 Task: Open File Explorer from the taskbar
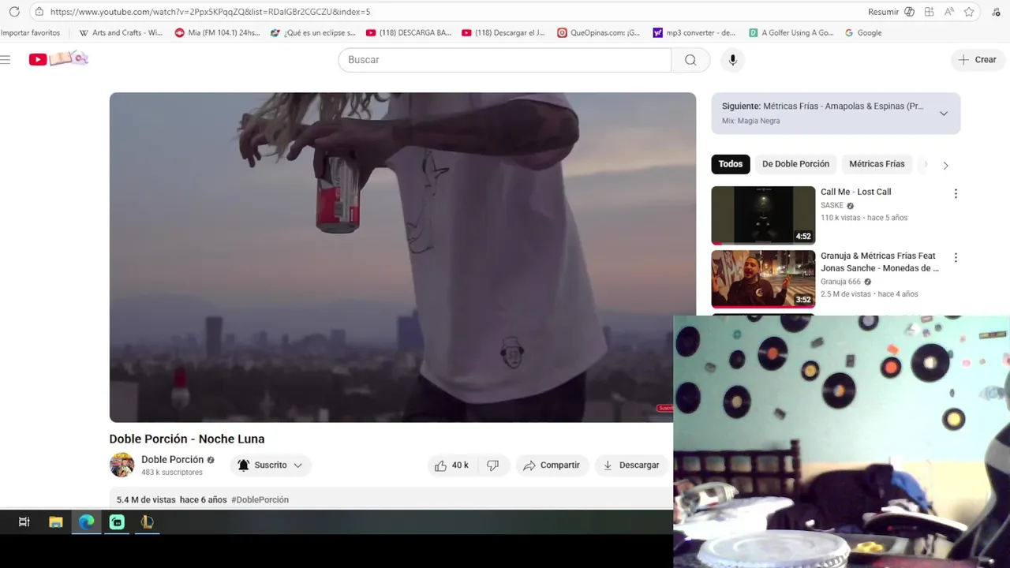(55, 521)
